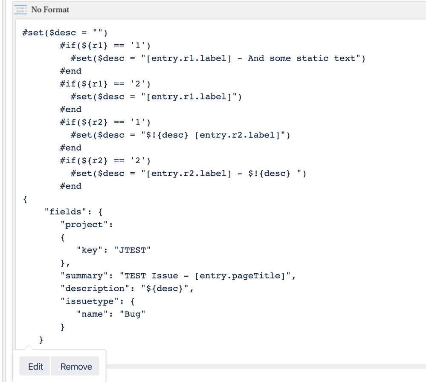Click the No Format title text

pyautogui.click(x=51, y=9)
